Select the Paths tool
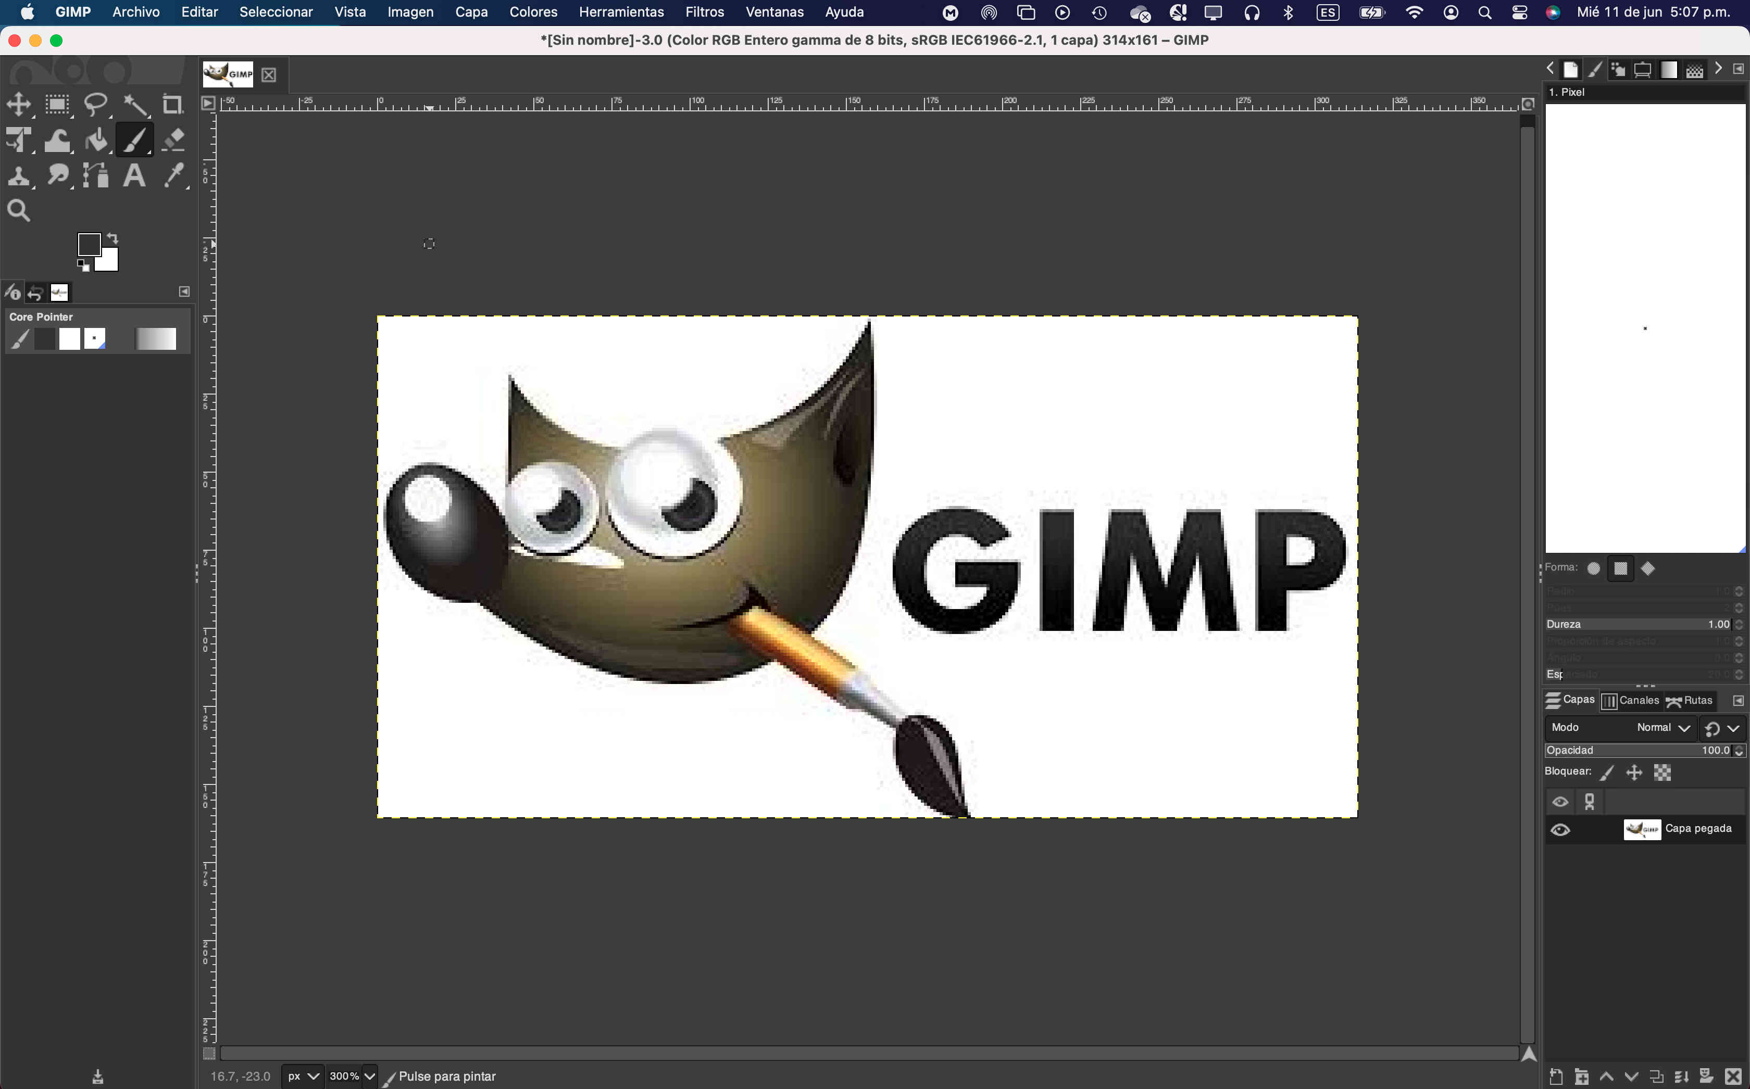This screenshot has width=1750, height=1089. click(x=96, y=175)
